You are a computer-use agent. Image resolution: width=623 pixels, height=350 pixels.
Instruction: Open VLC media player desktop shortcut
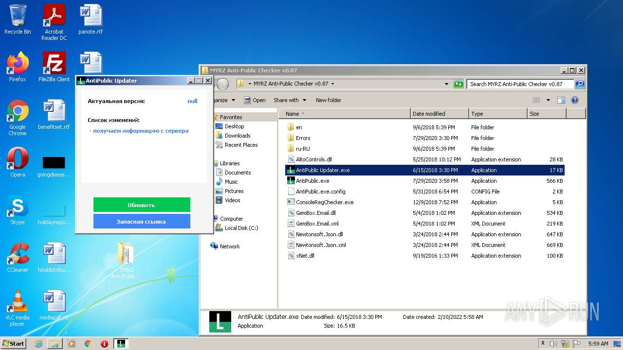pos(18,309)
